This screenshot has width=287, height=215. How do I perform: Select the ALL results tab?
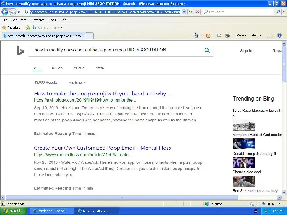[x=37, y=68]
